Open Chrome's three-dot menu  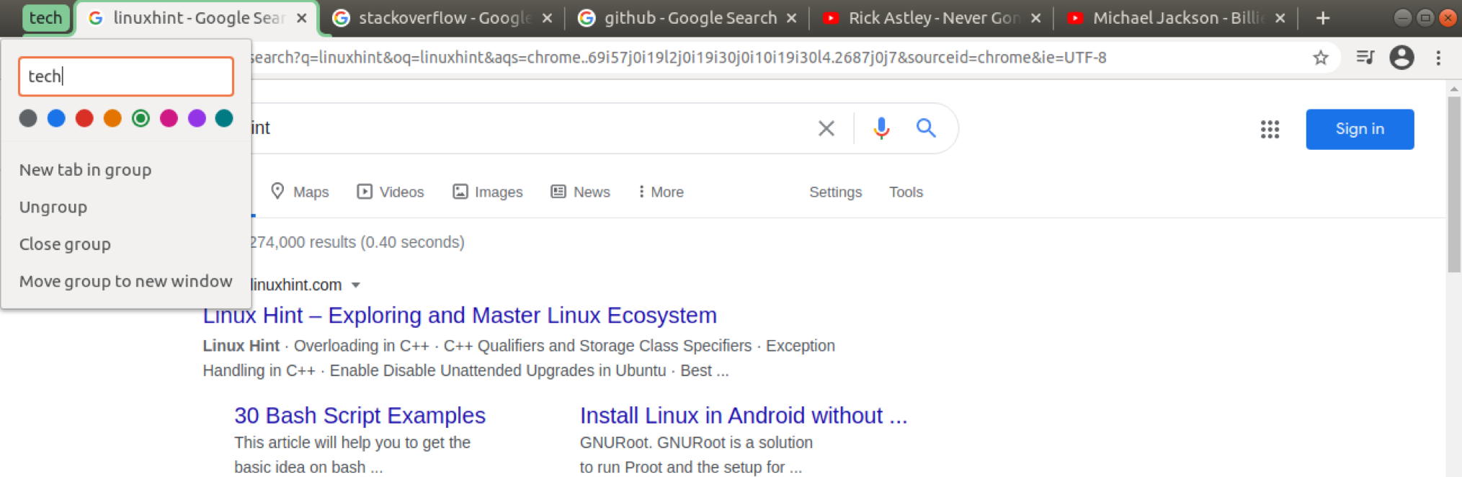(x=1438, y=58)
